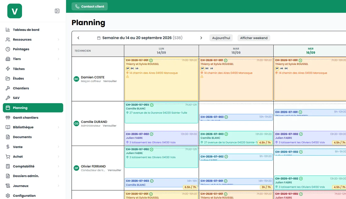
Task: Select the Planning menu item
Action: pos(33,108)
